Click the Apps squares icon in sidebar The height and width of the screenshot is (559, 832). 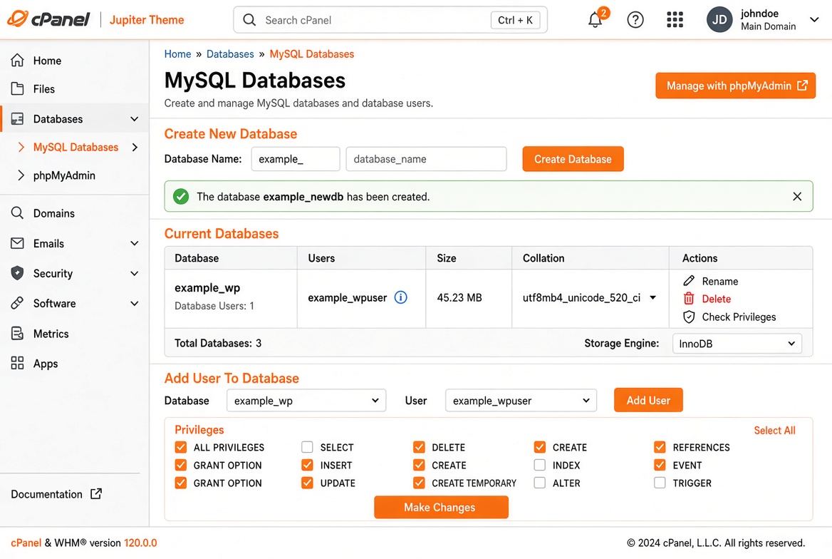(18, 364)
